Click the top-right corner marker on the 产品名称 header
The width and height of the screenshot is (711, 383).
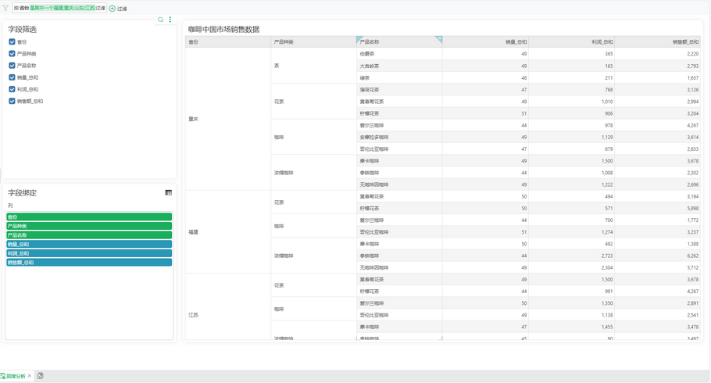point(438,39)
